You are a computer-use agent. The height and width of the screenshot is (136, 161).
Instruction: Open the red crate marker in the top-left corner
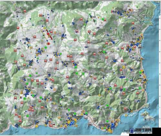25,11
